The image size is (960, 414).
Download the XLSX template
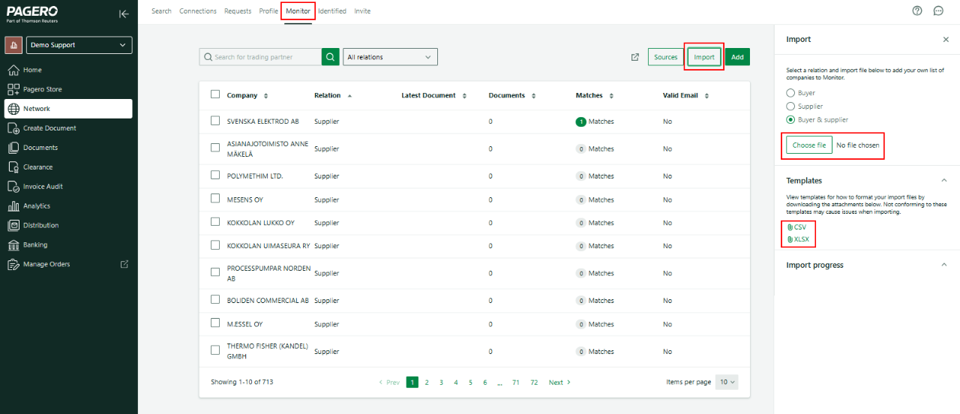801,239
